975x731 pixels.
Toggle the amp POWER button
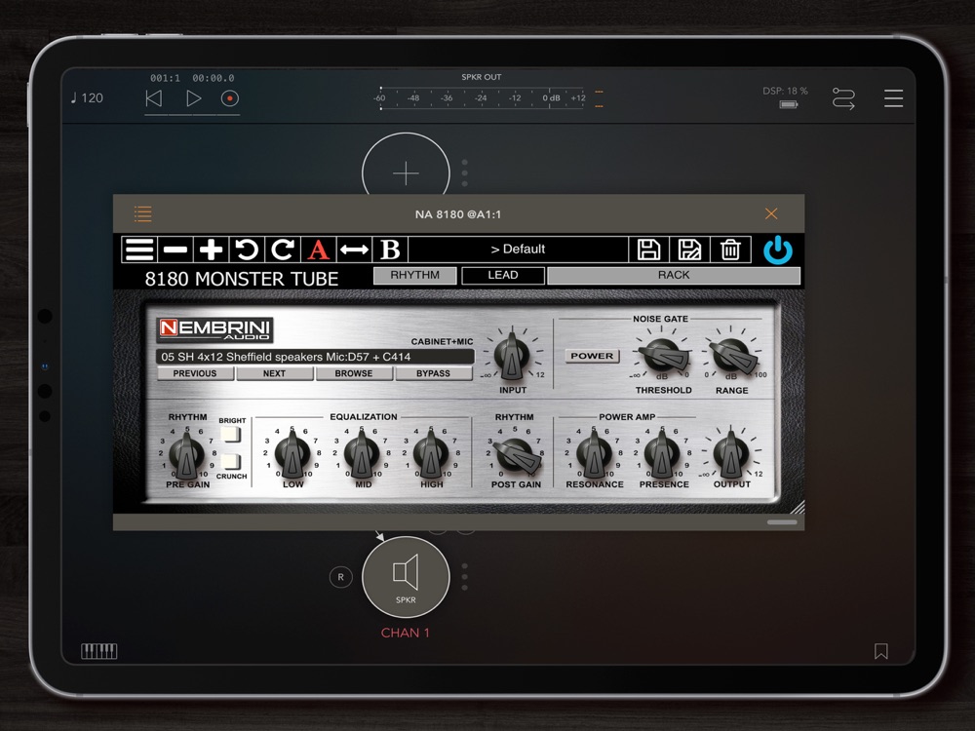[592, 356]
